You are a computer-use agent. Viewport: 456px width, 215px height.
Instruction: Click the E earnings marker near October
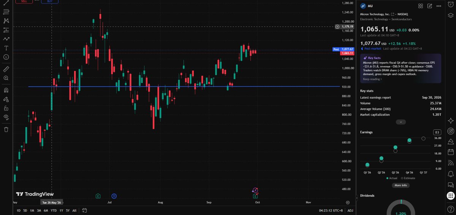coord(255,196)
